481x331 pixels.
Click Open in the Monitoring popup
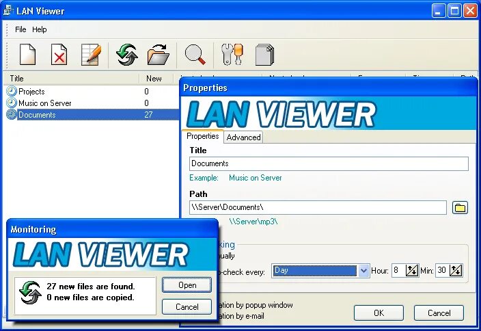187,285
